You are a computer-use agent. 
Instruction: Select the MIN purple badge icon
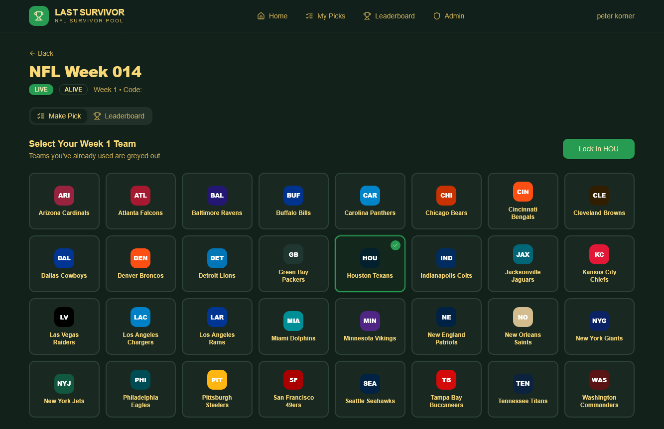370,321
